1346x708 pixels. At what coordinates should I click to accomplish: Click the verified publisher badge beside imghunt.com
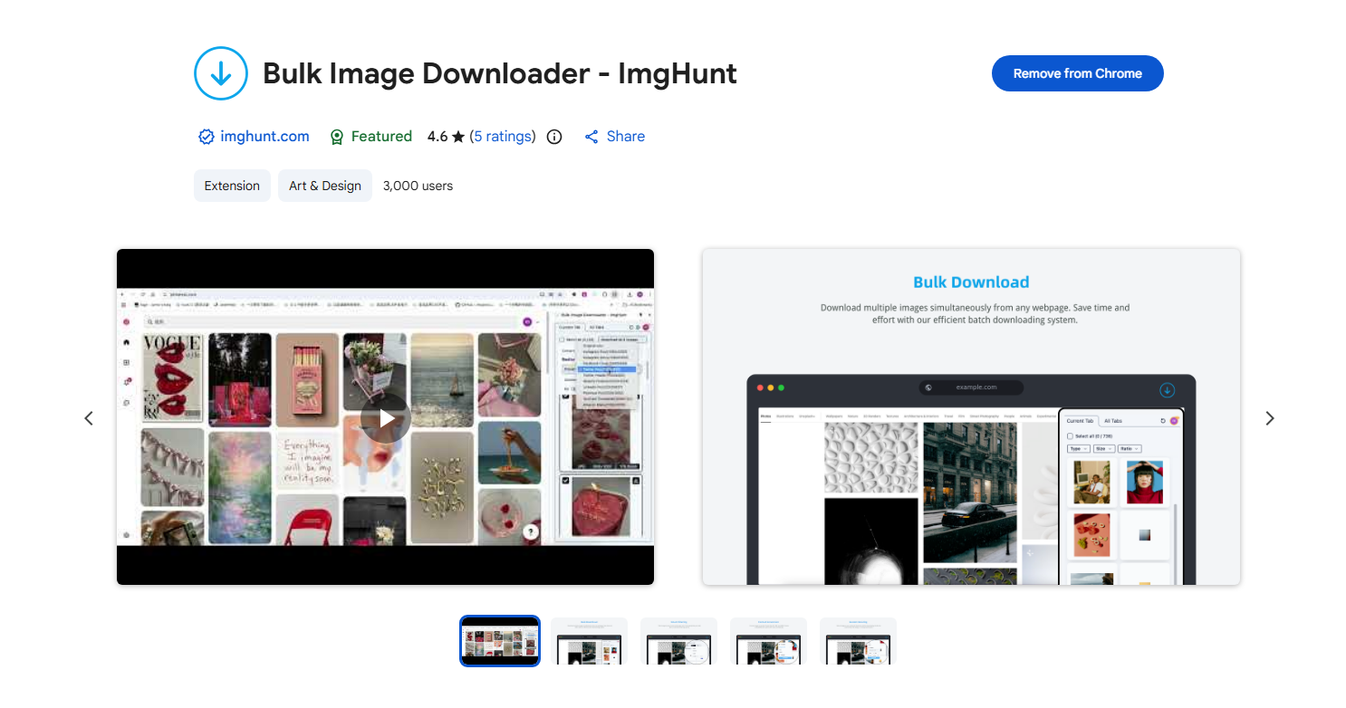pos(206,137)
